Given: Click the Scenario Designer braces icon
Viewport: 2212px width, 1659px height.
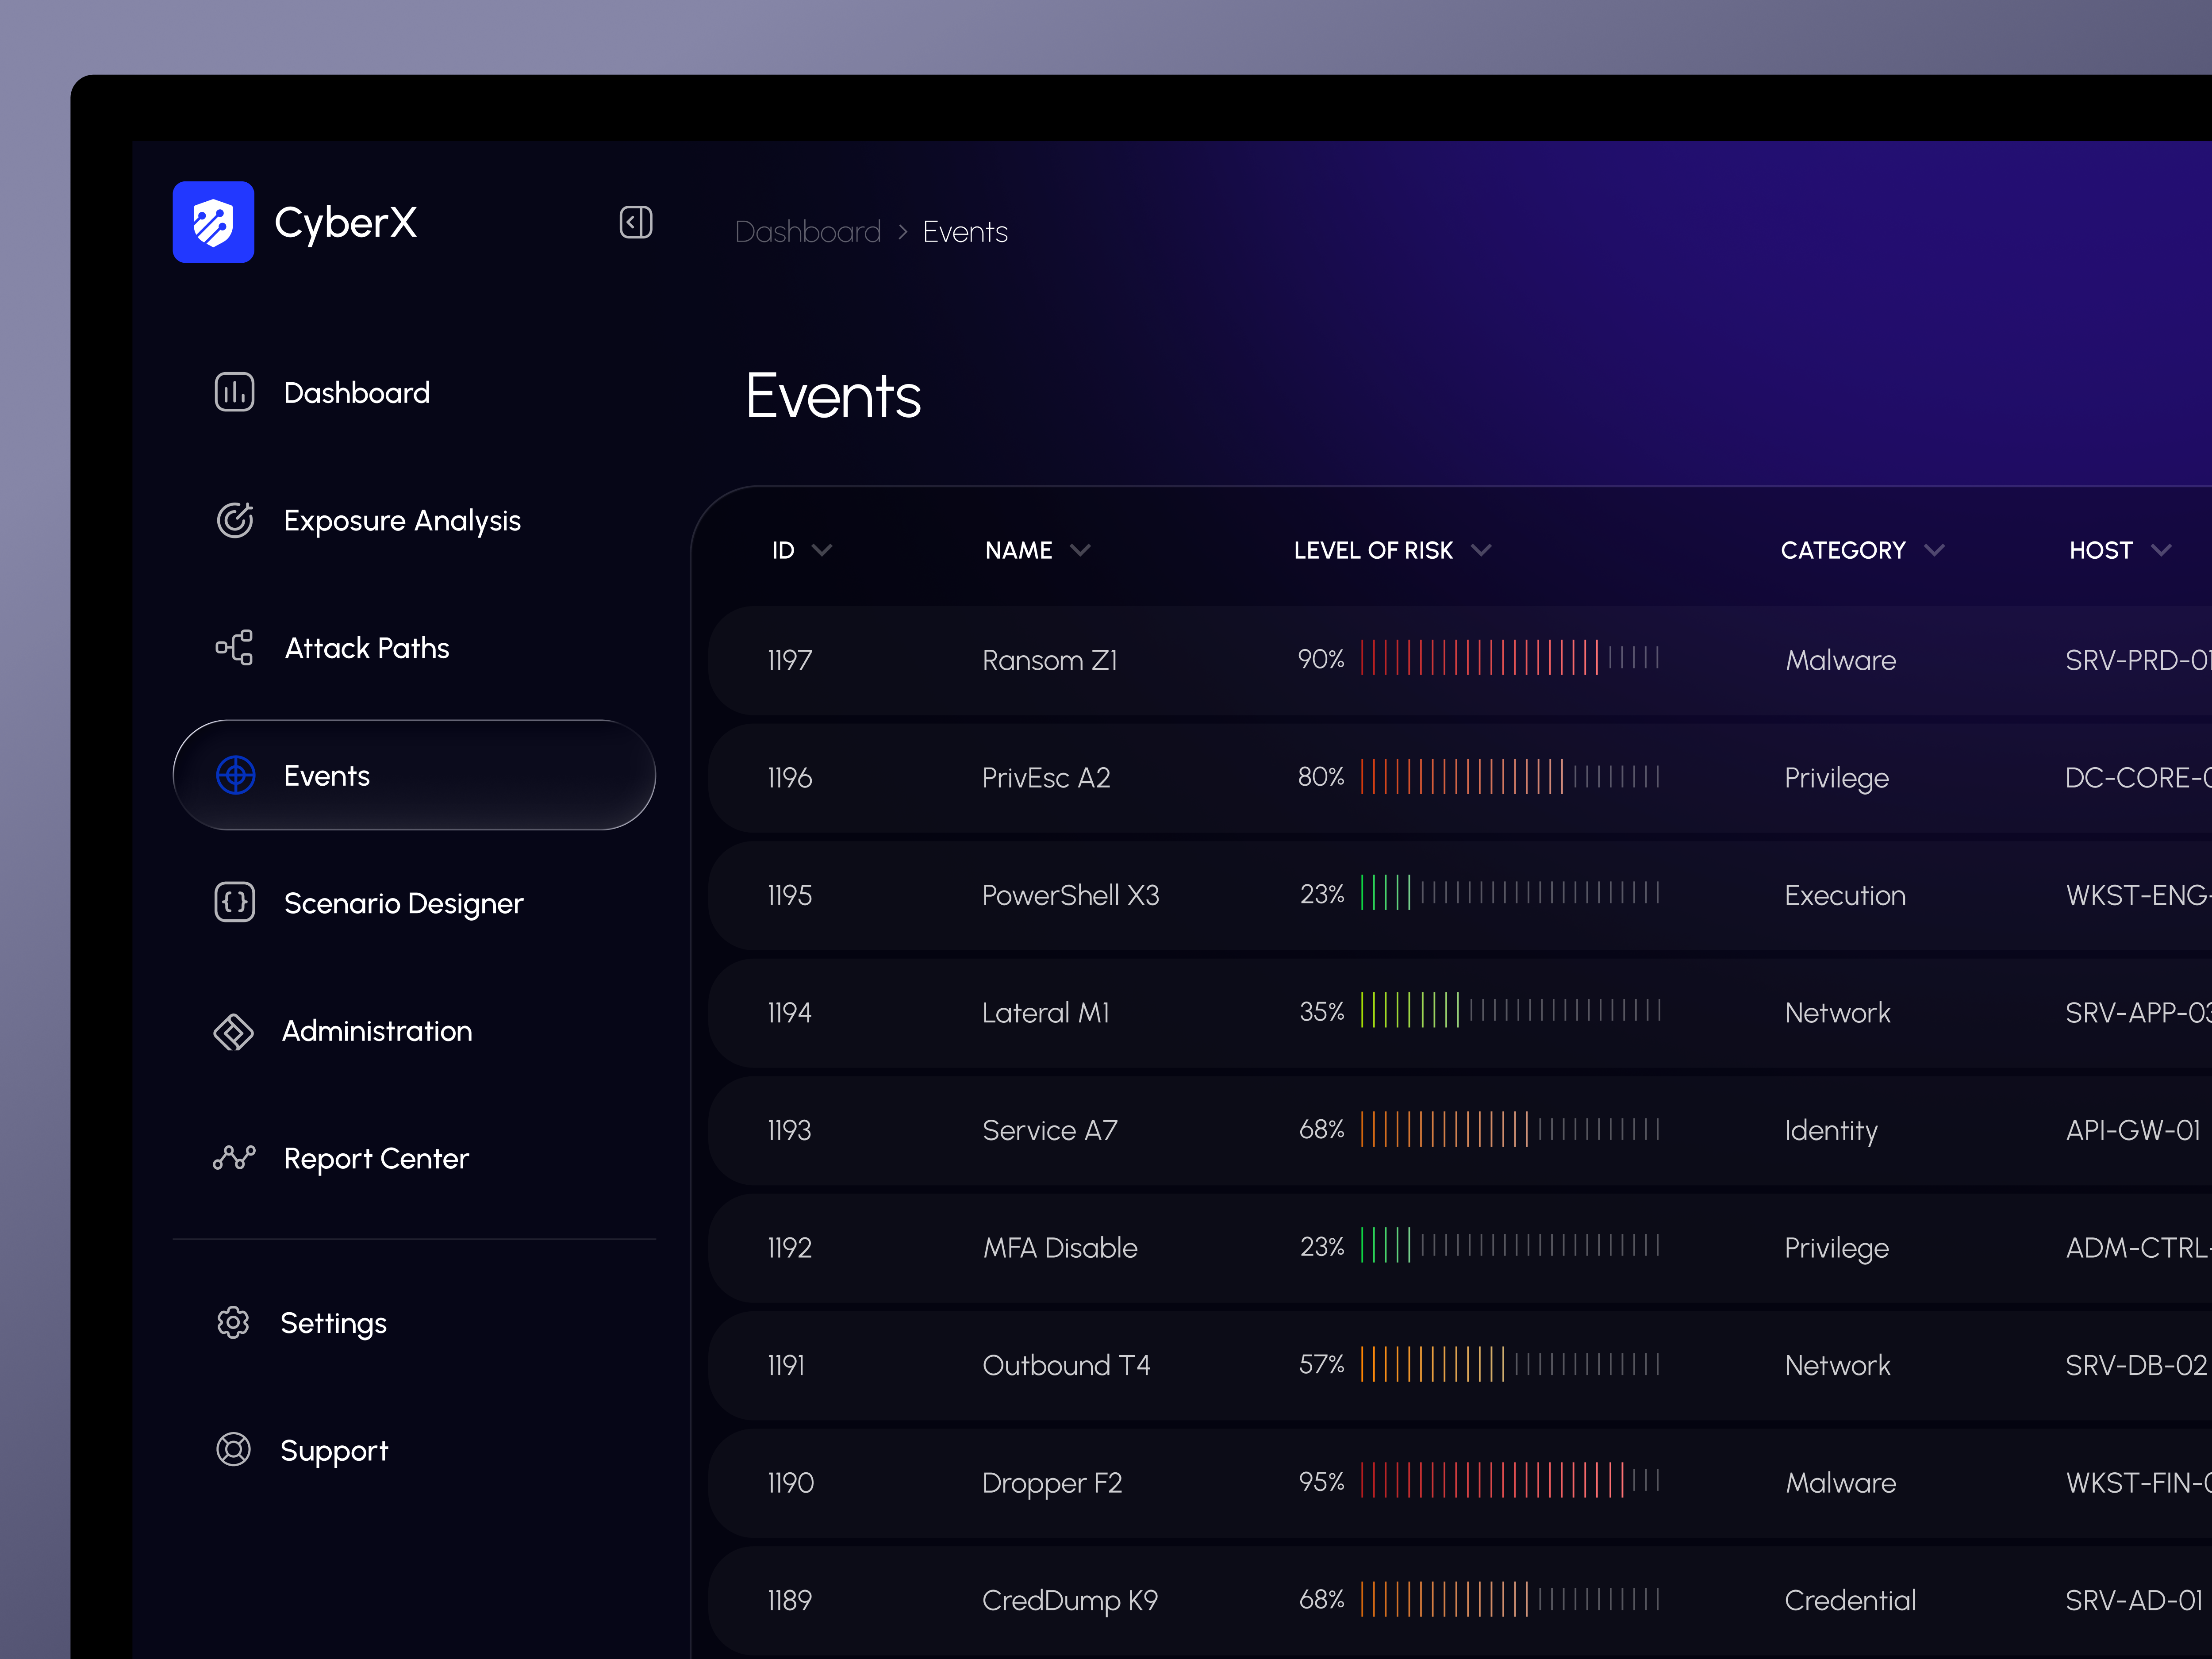Looking at the screenshot, I should pos(234,903).
